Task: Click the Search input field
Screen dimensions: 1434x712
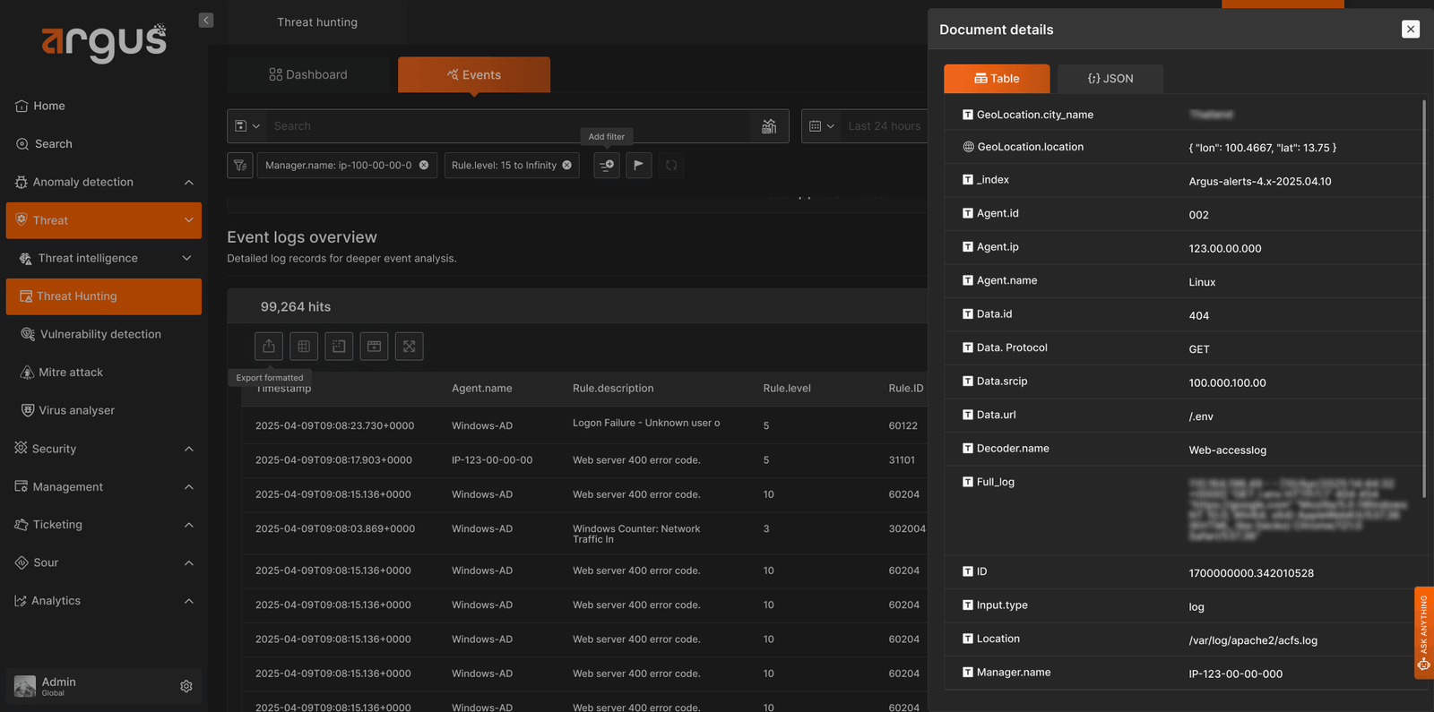Action: click(x=507, y=126)
